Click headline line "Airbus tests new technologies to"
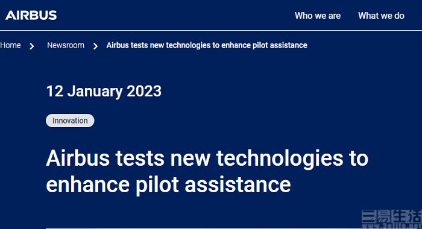 pos(207,158)
